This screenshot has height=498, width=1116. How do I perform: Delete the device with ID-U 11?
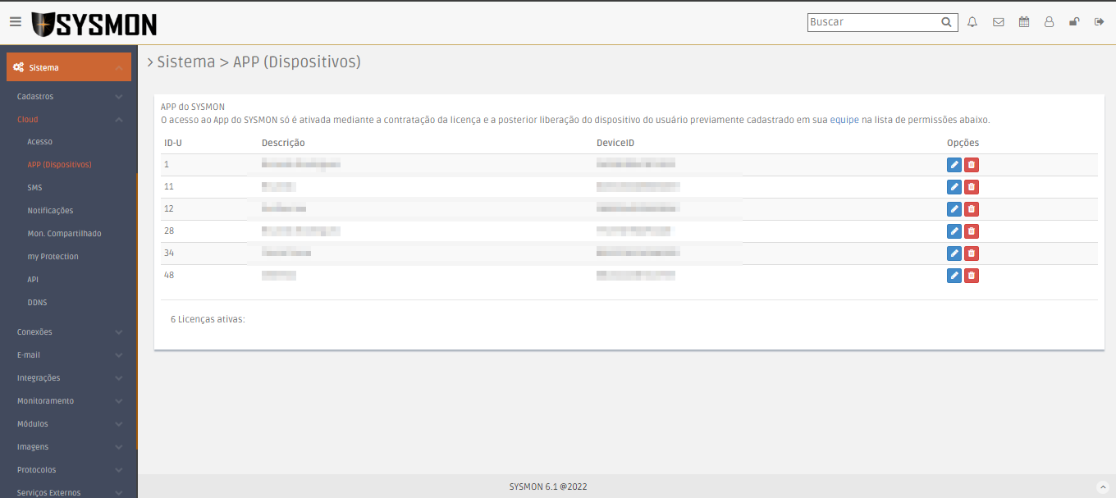972,187
